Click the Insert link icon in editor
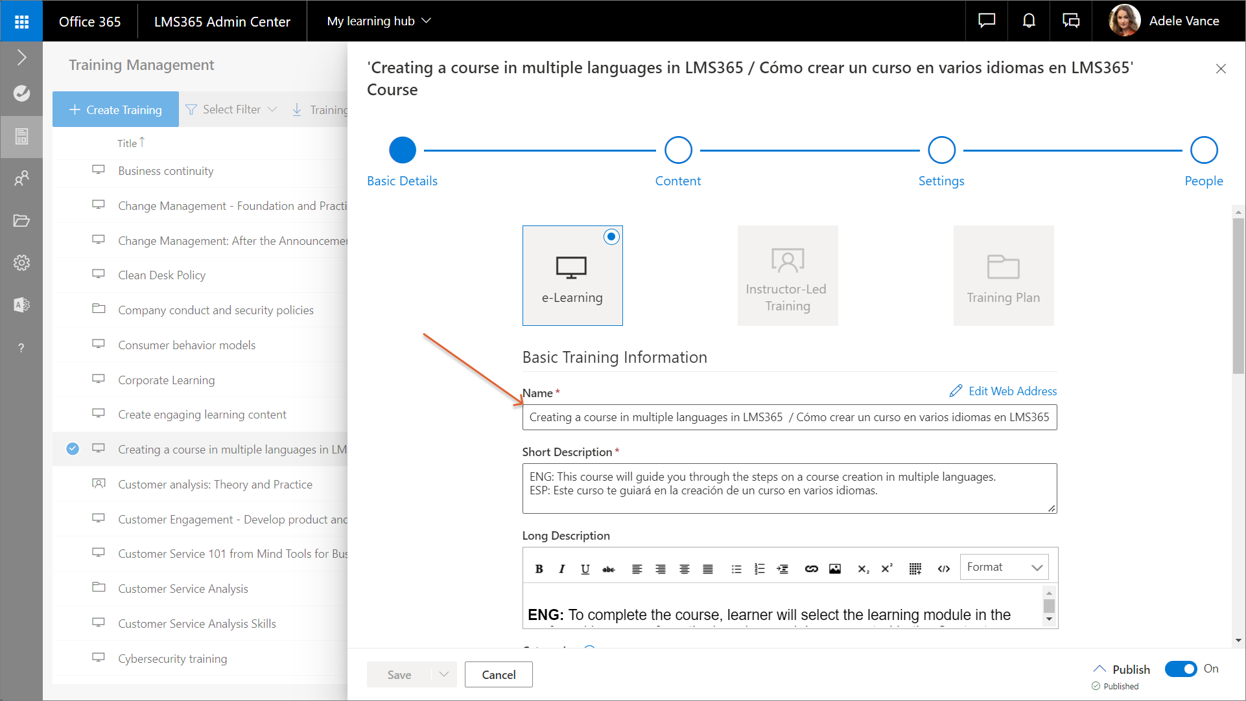The image size is (1246, 701). click(811, 569)
